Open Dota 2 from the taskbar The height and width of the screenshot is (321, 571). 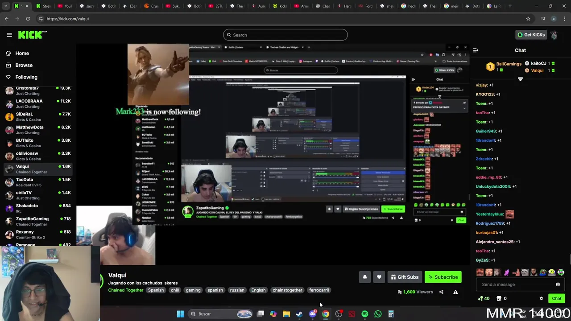tap(352, 314)
